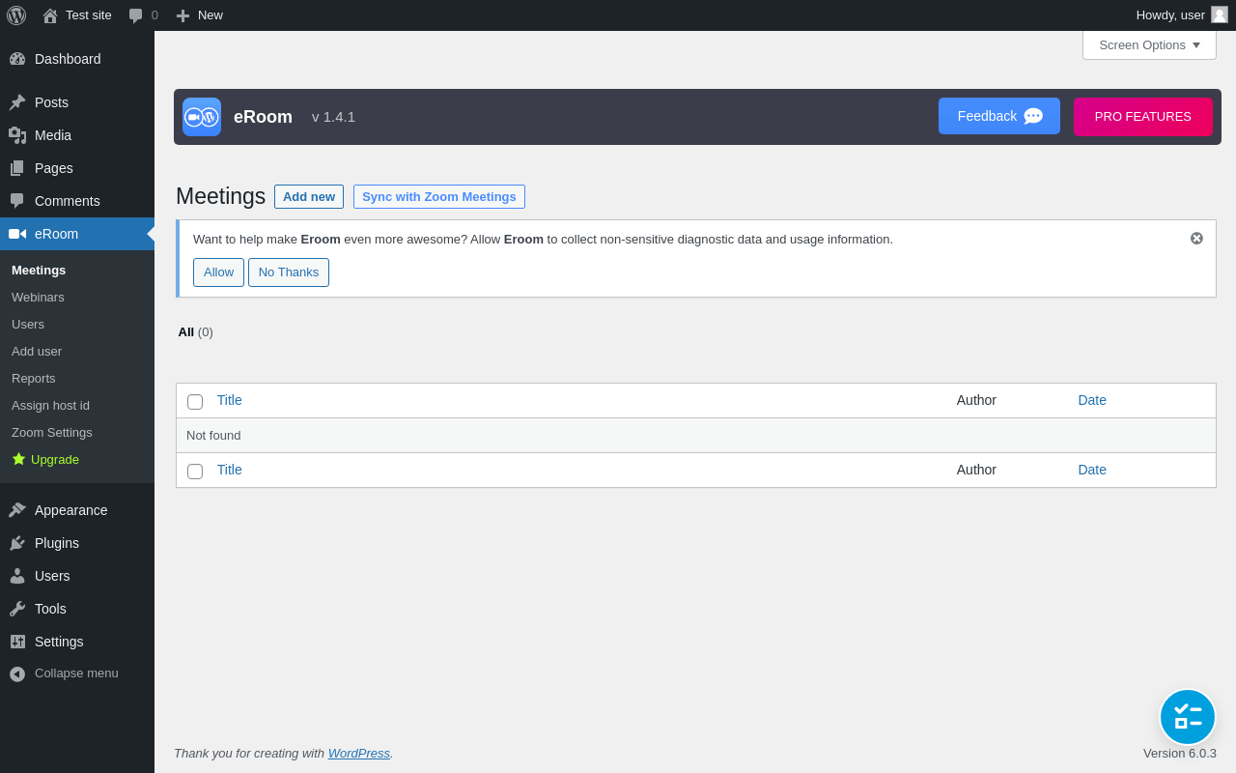
Task: Click Allow on the diagnostic notice
Action: (218, 272)
